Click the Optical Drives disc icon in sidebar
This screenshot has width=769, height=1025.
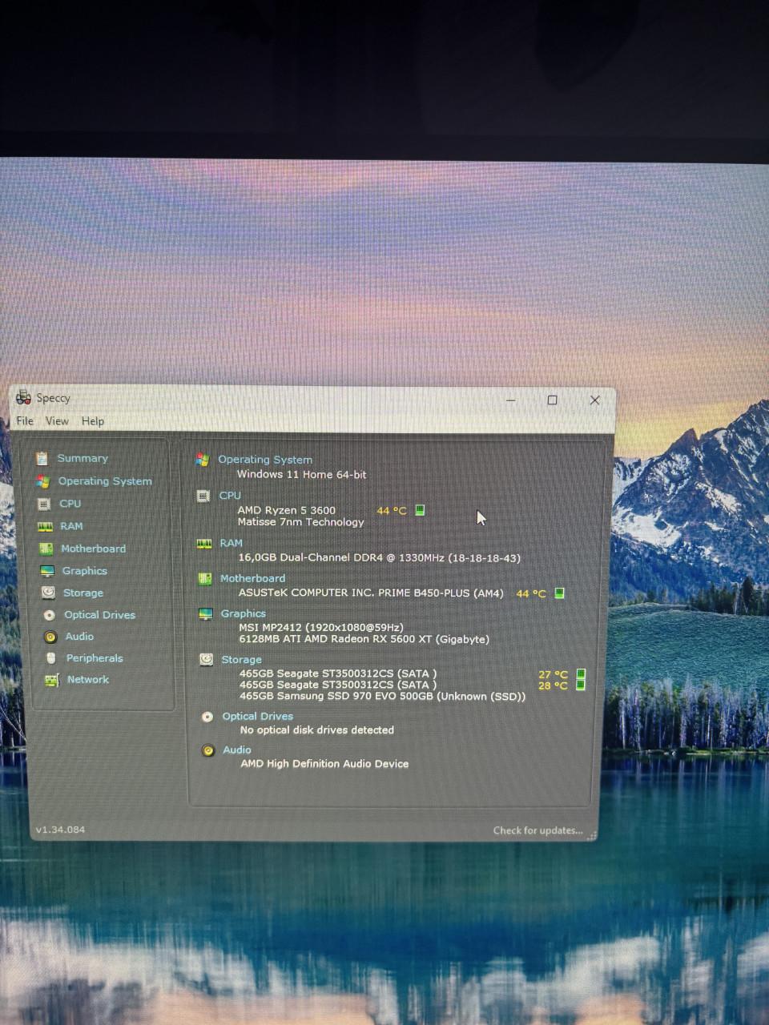[50, 615]
